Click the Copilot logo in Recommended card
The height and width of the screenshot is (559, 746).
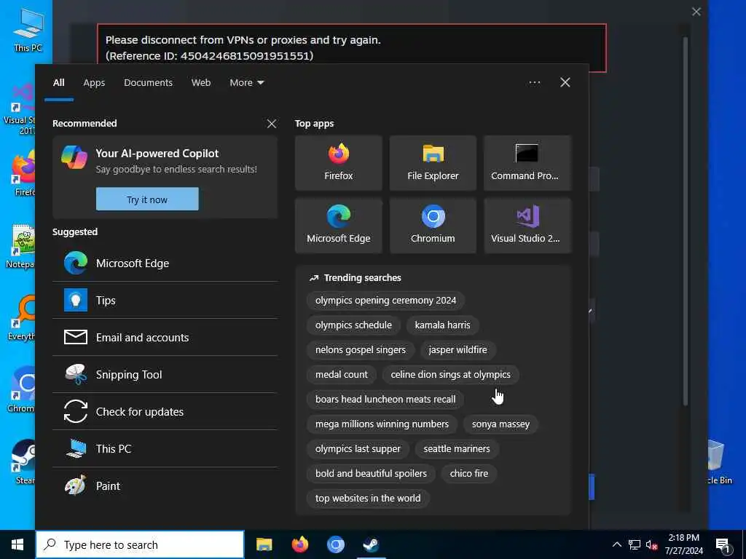pyautogui.click(x=74, y=157)
